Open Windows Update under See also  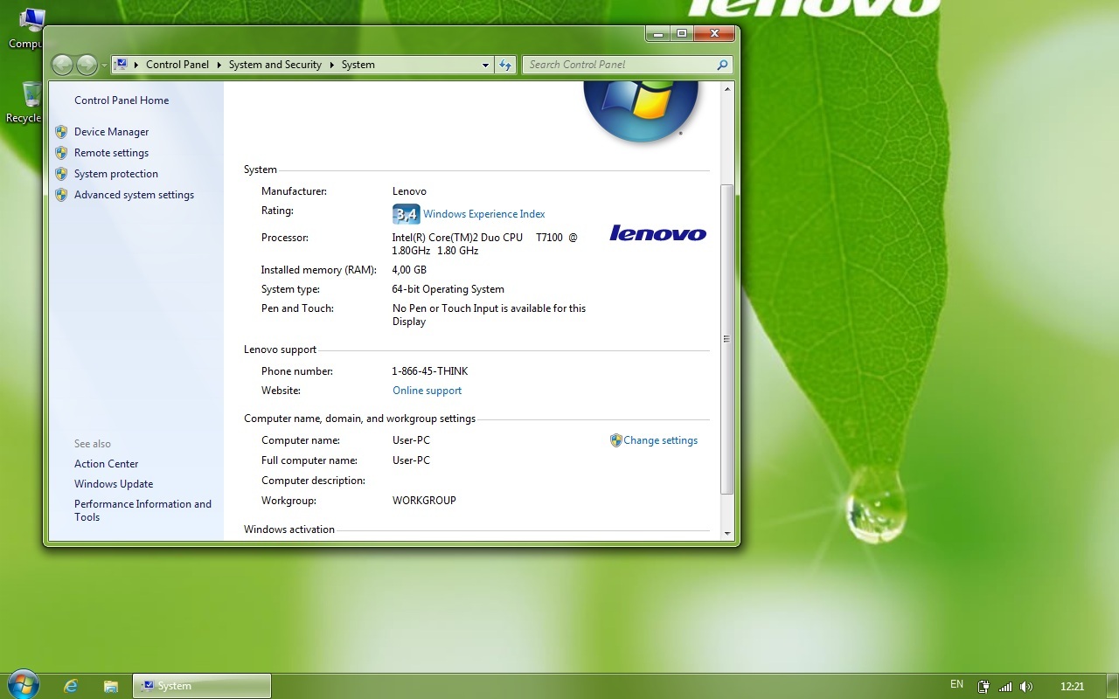[x=114, y=484]
